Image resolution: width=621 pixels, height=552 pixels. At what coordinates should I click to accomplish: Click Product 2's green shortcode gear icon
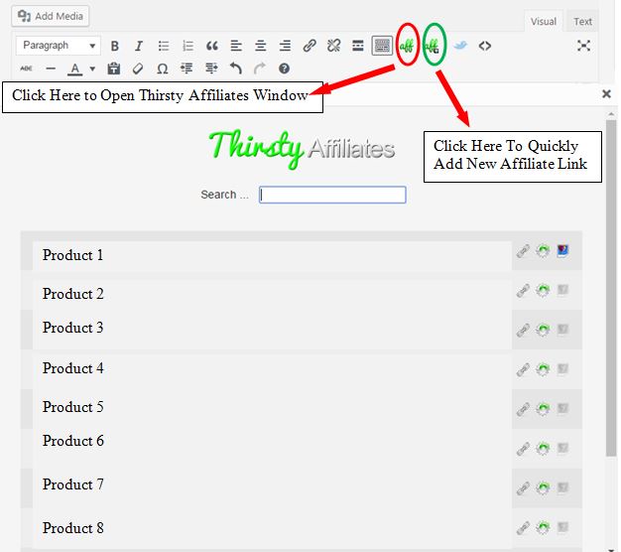tap(543, 291)
